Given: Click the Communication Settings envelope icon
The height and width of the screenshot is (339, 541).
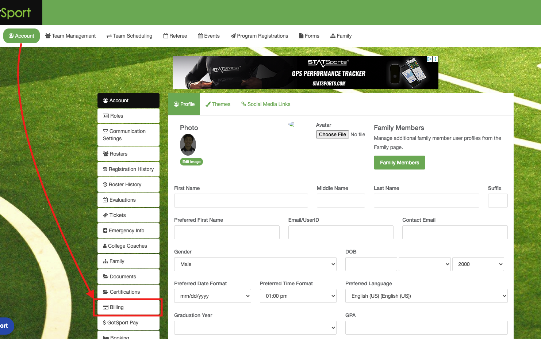Looking at the screenshot, I should 105,131.
